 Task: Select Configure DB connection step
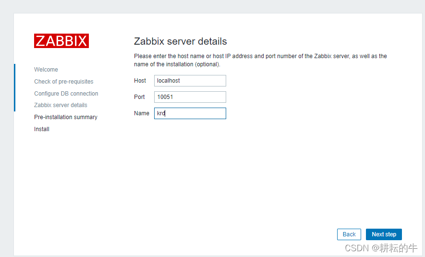(x=66, y=94)
